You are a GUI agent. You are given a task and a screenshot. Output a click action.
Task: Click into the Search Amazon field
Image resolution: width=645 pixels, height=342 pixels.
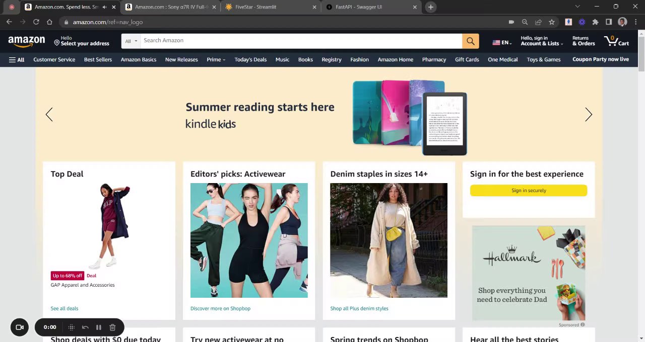301,41
